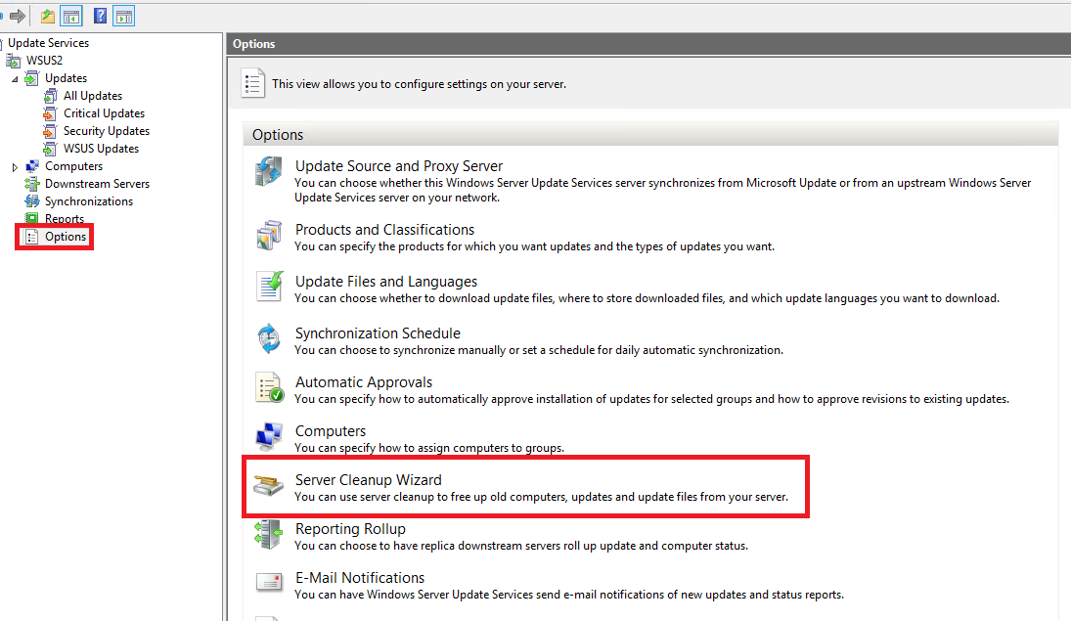This screenshot has height=621, width=1071.
Task: Click the Forward arrow toolbar button
Action: tap(17, 16)
